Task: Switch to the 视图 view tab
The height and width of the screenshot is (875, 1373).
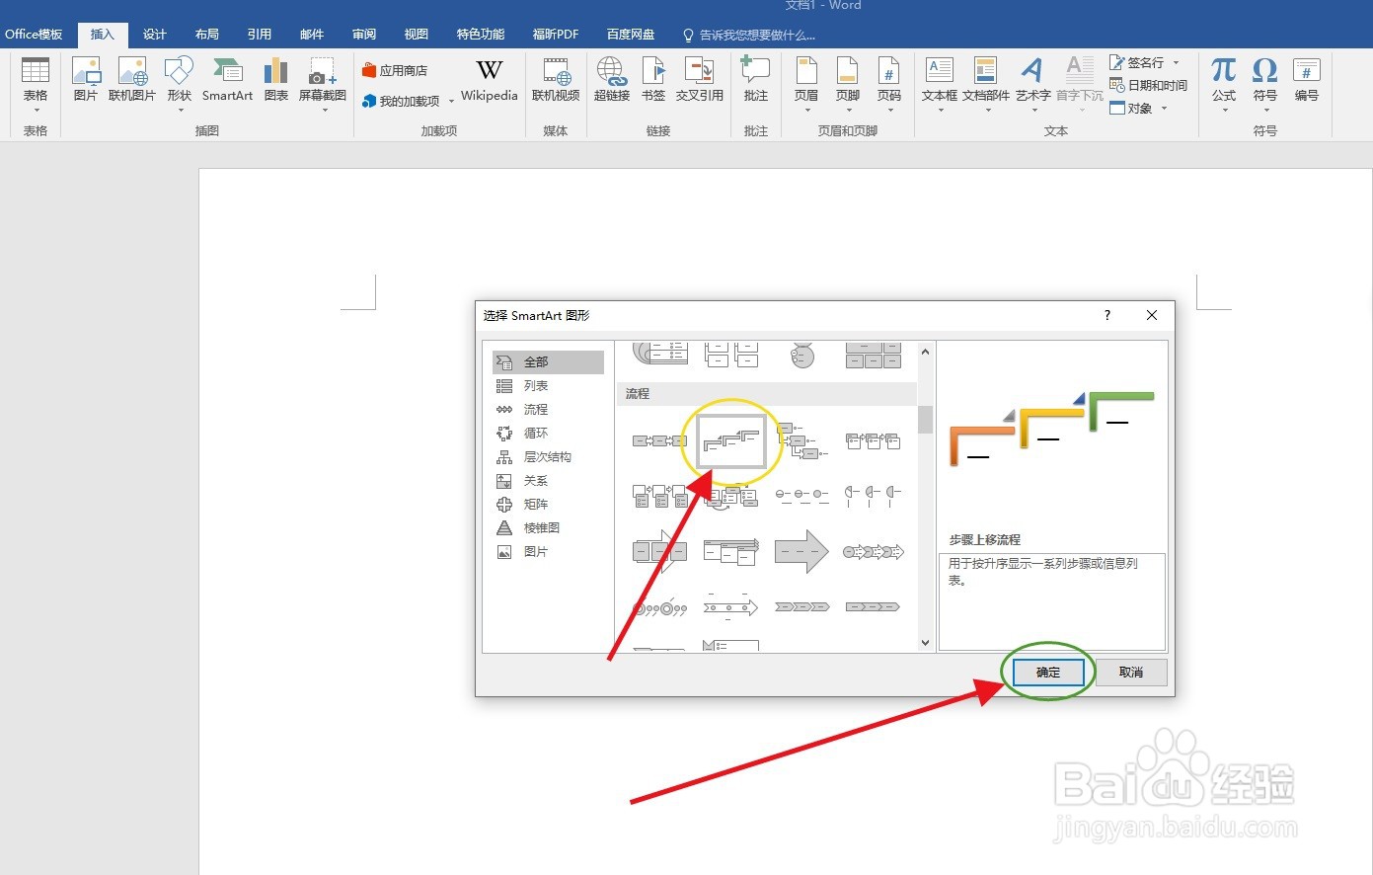Action: 417,35
